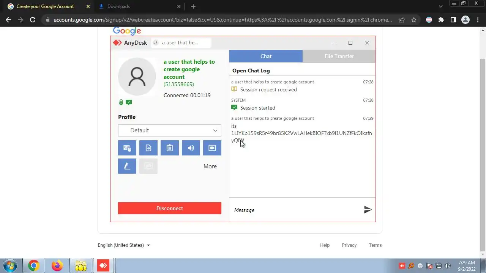Click AnyDesk icon in system tray

[402, 266]
